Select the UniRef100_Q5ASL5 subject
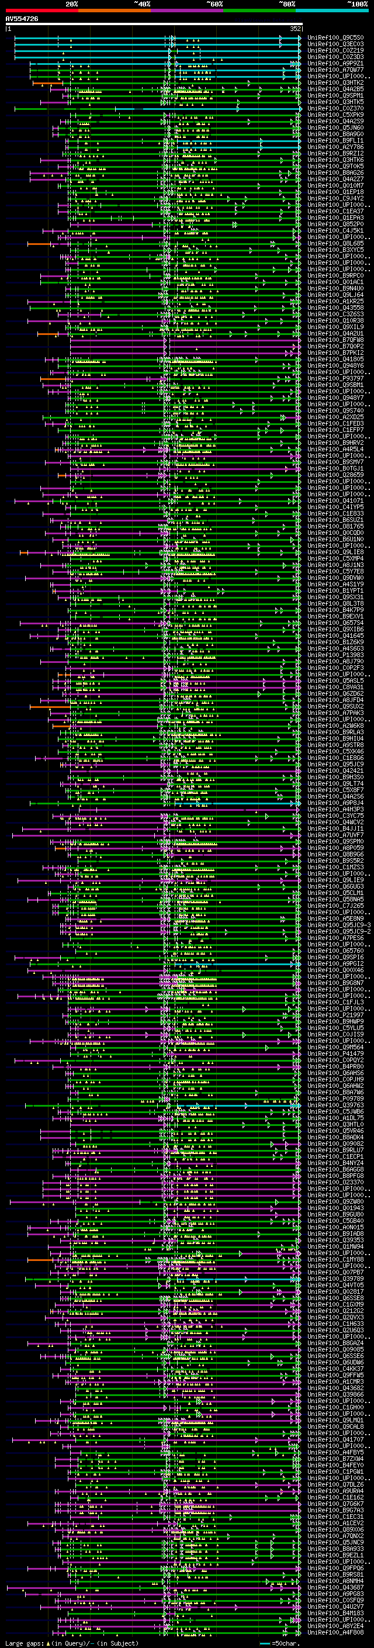Screen dimensions: 374x1648 coord(335,680)
